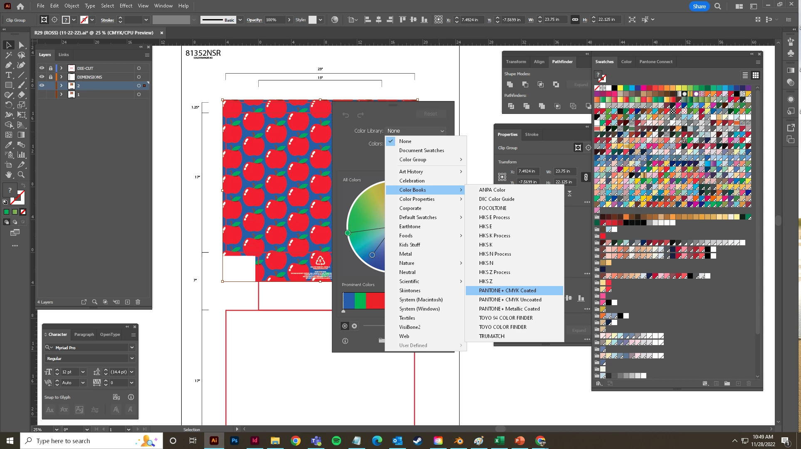Open Illustrator search magnifier icon
This screenshot has width=801, height=449.
(718, 6)
